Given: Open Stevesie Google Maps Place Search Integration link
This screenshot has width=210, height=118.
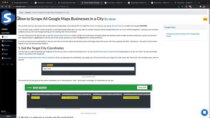Looking at the screenshot, I should 38,58.
